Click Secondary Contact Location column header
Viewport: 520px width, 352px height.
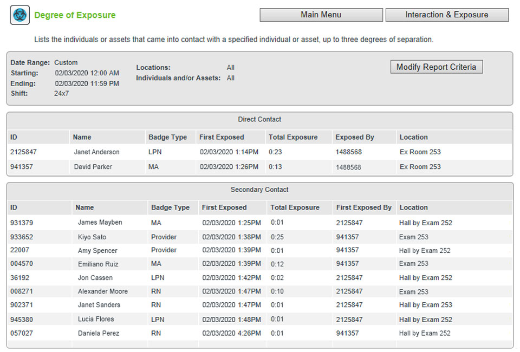pos(413,207)
